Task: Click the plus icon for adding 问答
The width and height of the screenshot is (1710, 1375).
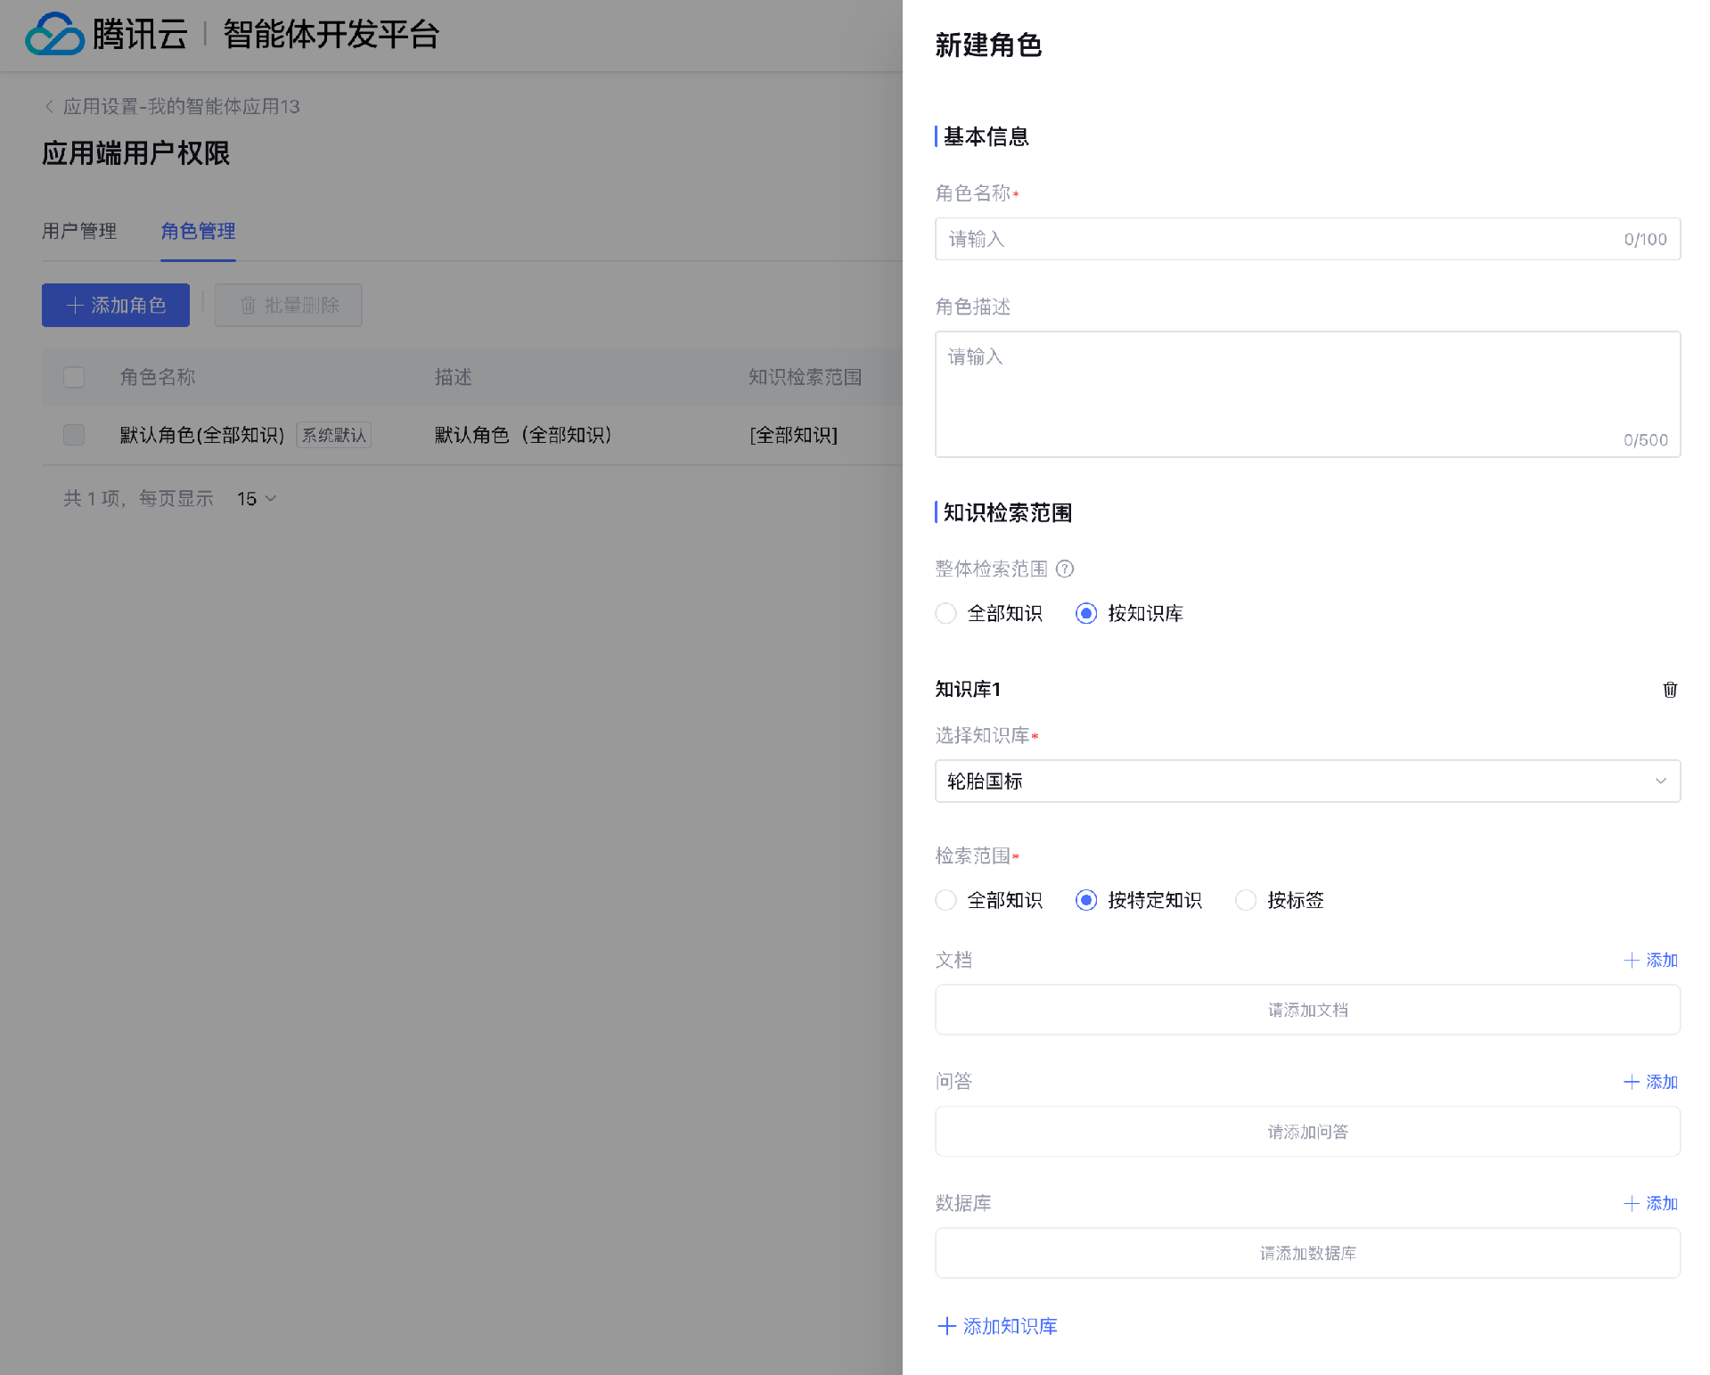Action: click(1631, 1082)
